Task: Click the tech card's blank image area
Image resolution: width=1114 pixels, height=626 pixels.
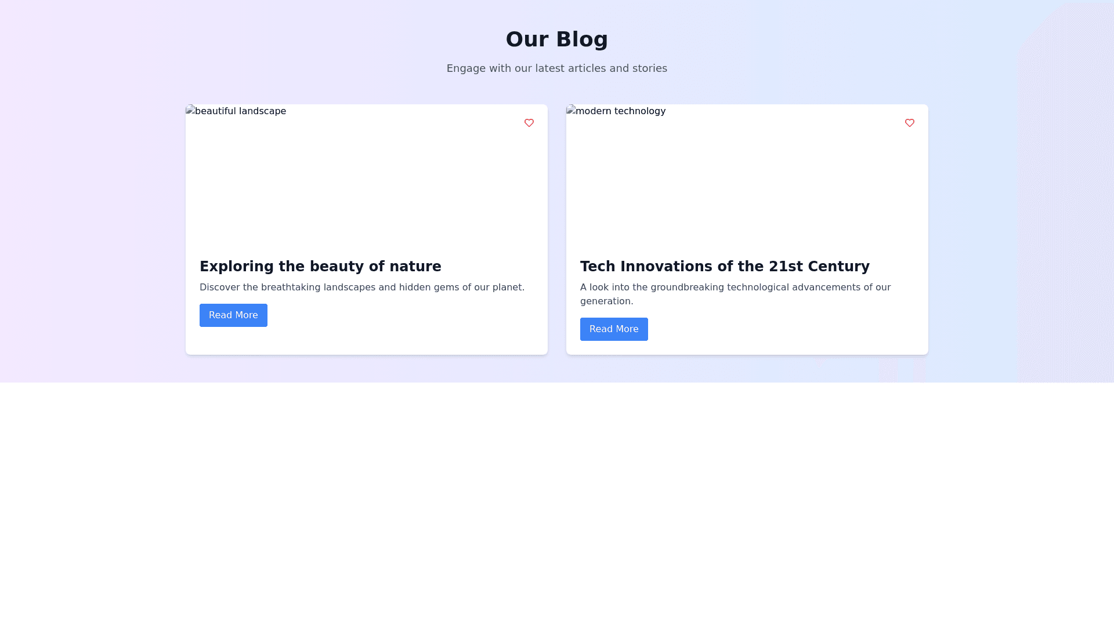Action: pyautogui.click(x=747, y=180)
